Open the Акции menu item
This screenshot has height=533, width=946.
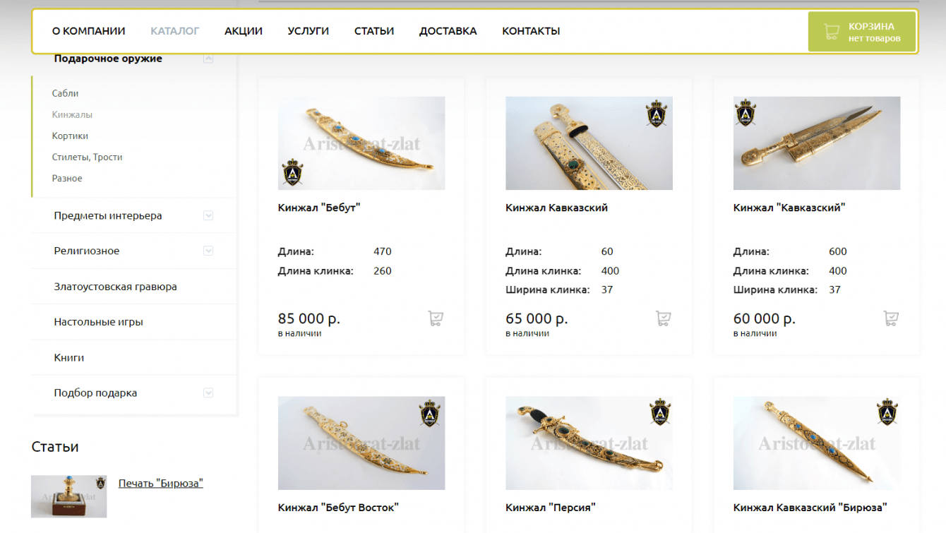point(244,31)
